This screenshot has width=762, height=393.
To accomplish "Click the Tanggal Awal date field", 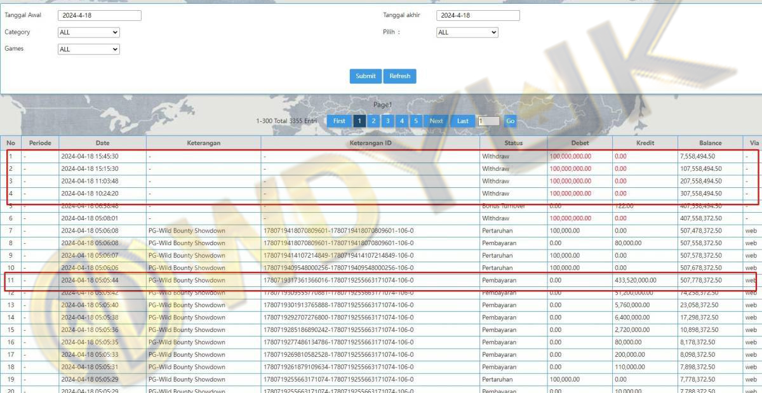I will [x=100, y=16].
